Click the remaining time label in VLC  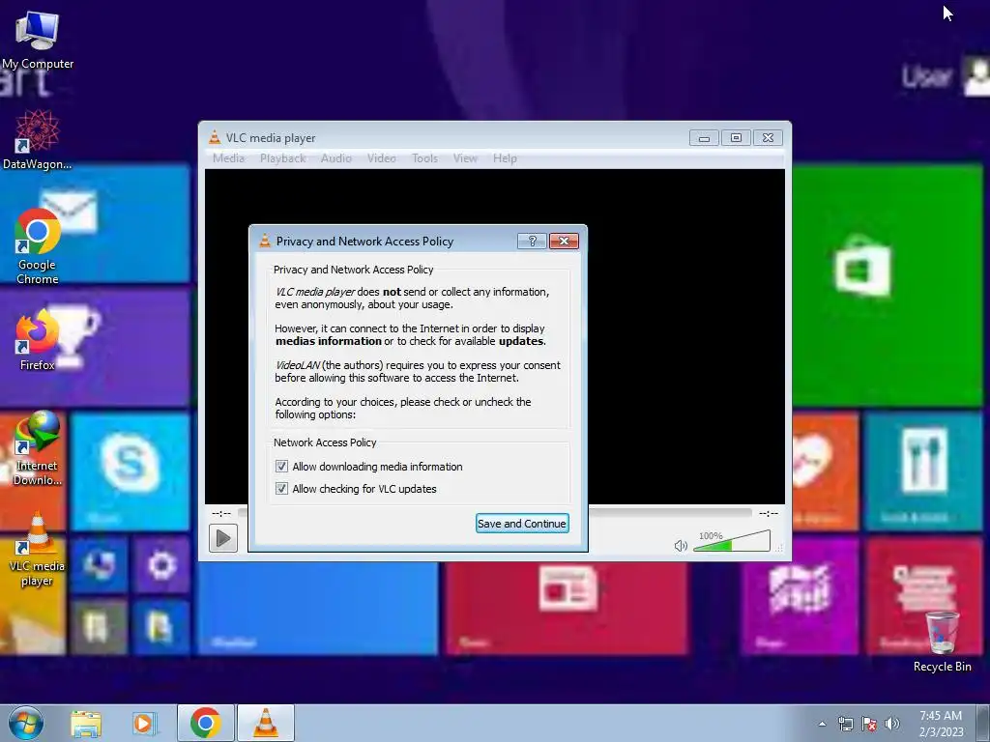coord(769,513)
